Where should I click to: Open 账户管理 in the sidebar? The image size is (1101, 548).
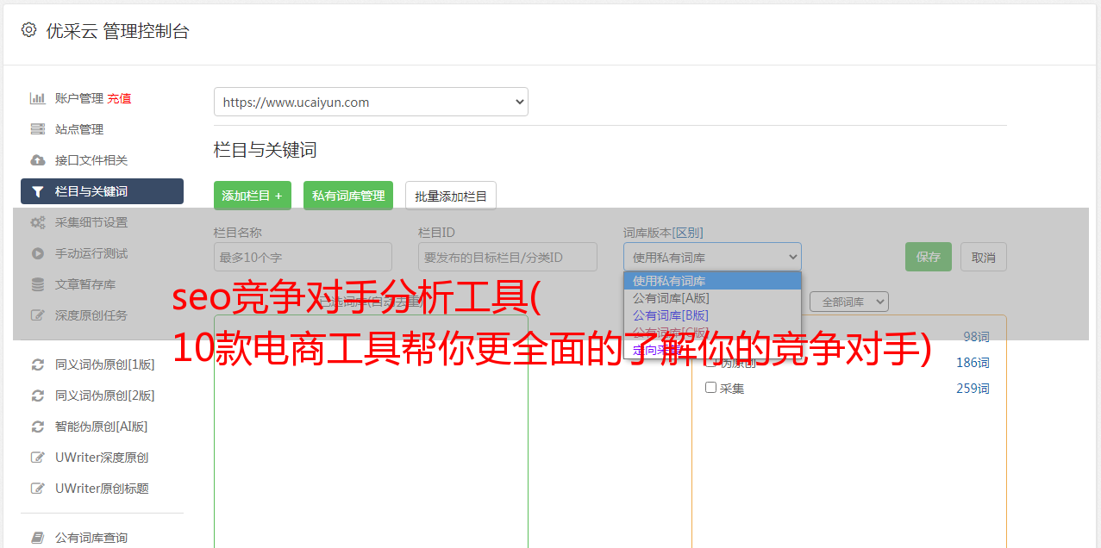click(x=79, y=98)
